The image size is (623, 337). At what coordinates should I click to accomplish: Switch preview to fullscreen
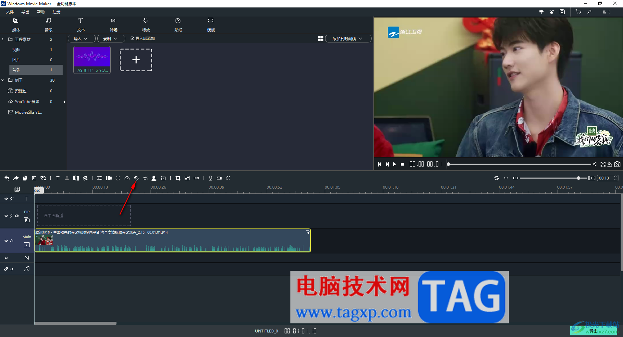(603, 164)
